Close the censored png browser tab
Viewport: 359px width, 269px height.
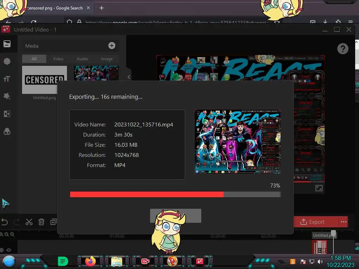[x=88, y=8]
